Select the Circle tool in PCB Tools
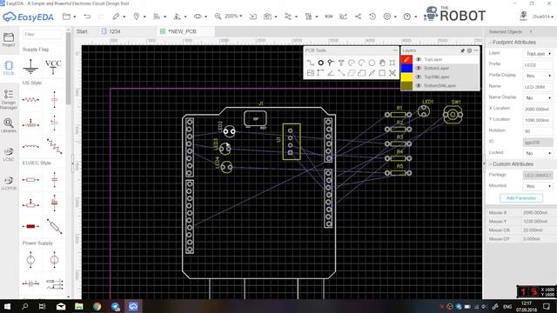The height and width of the screenshot is (313, 557). [x=372, y=63]
